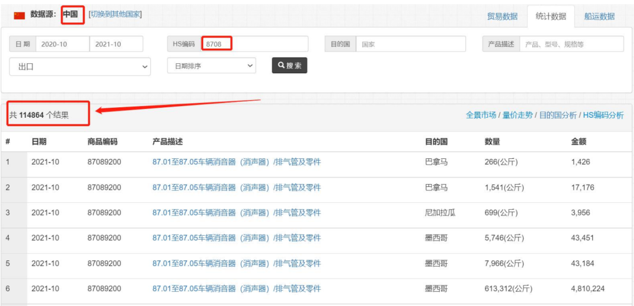Click 商品编码 column header
The height and width of the screenshot is (306, 634).
102,142
